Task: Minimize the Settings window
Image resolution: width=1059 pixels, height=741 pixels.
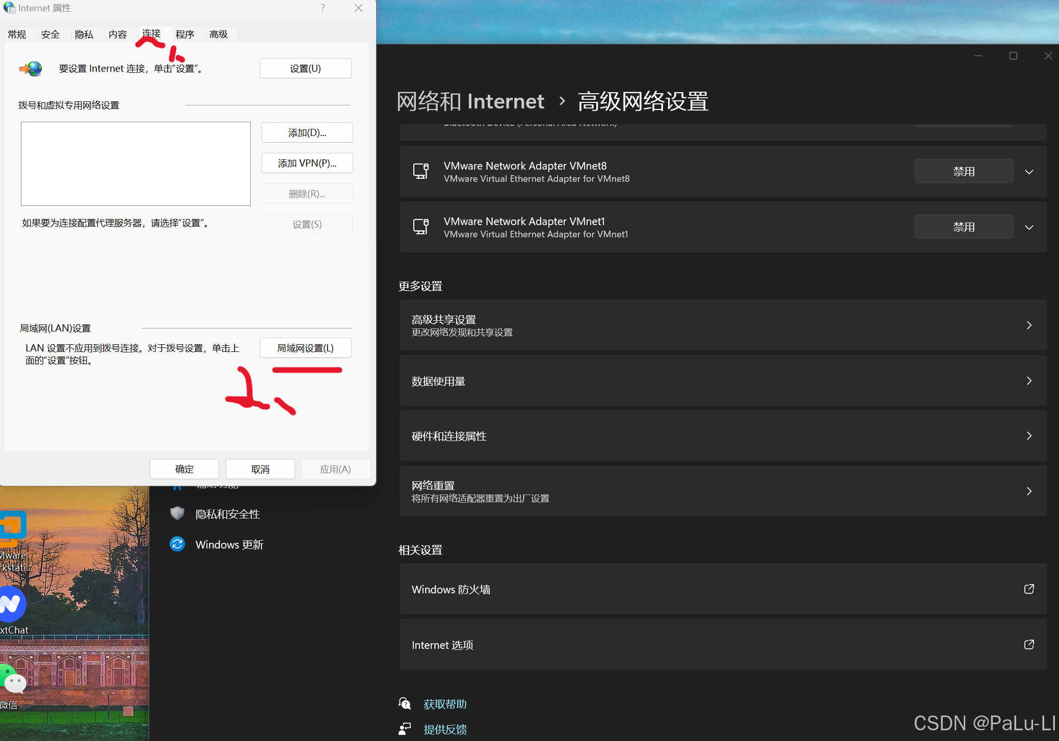Action: point(978,56)
